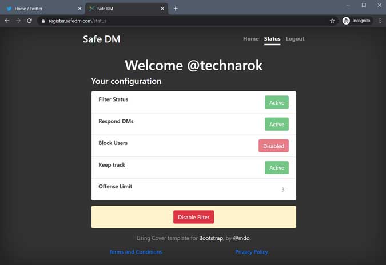Switch to the Home / Twitter tab
This screenshot has height=265, width=386.
point(42,9)
